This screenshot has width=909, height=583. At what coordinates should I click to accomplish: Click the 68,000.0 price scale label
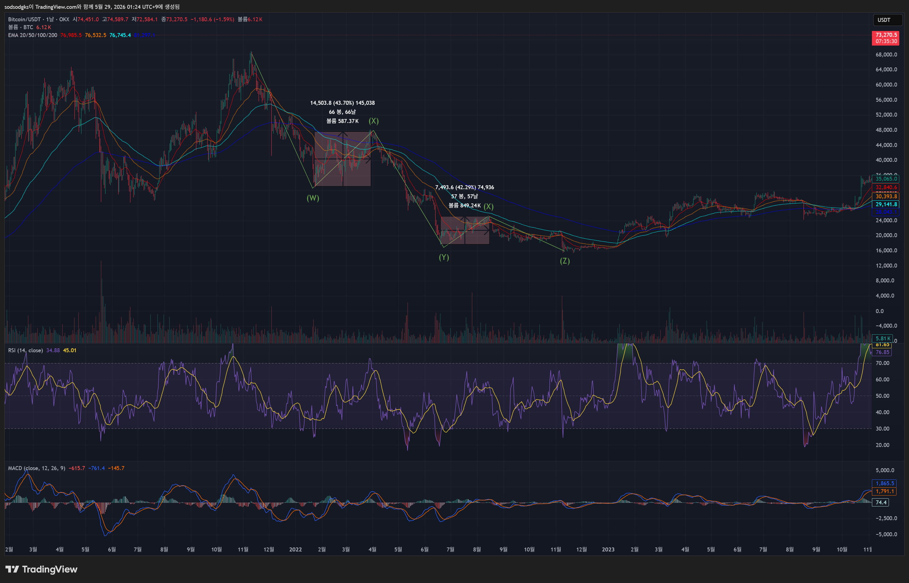click(x=886, y=55)
